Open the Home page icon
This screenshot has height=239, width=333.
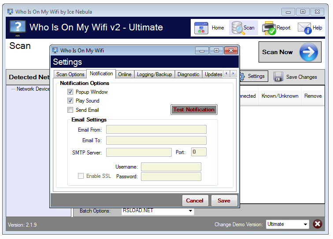pyautogui.click(x=201, y=28)
